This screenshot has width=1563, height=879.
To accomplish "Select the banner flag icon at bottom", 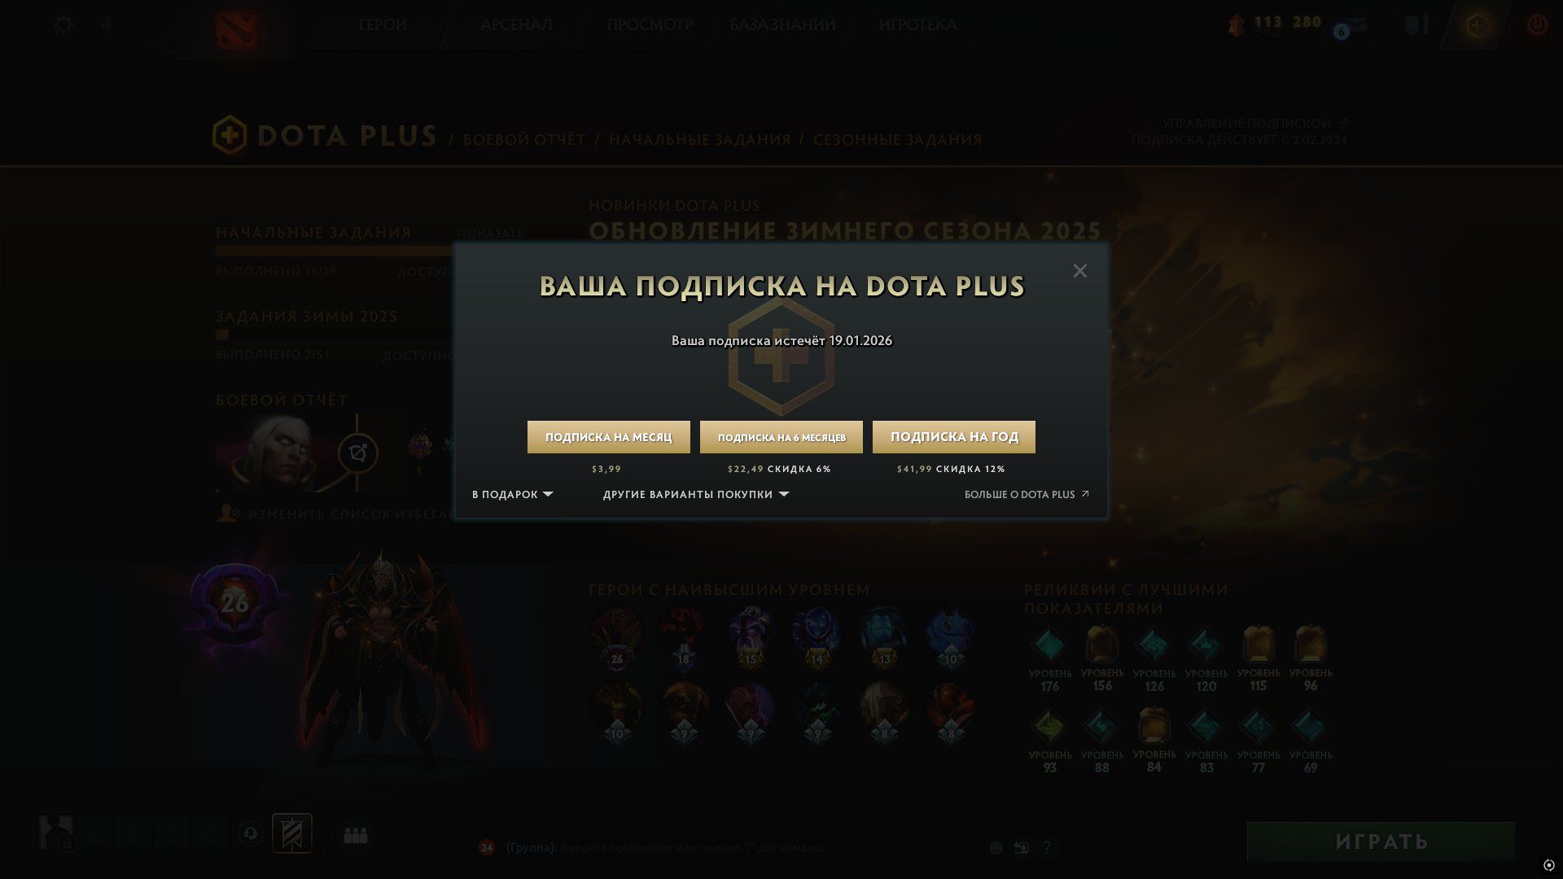I will coord(291,833).
